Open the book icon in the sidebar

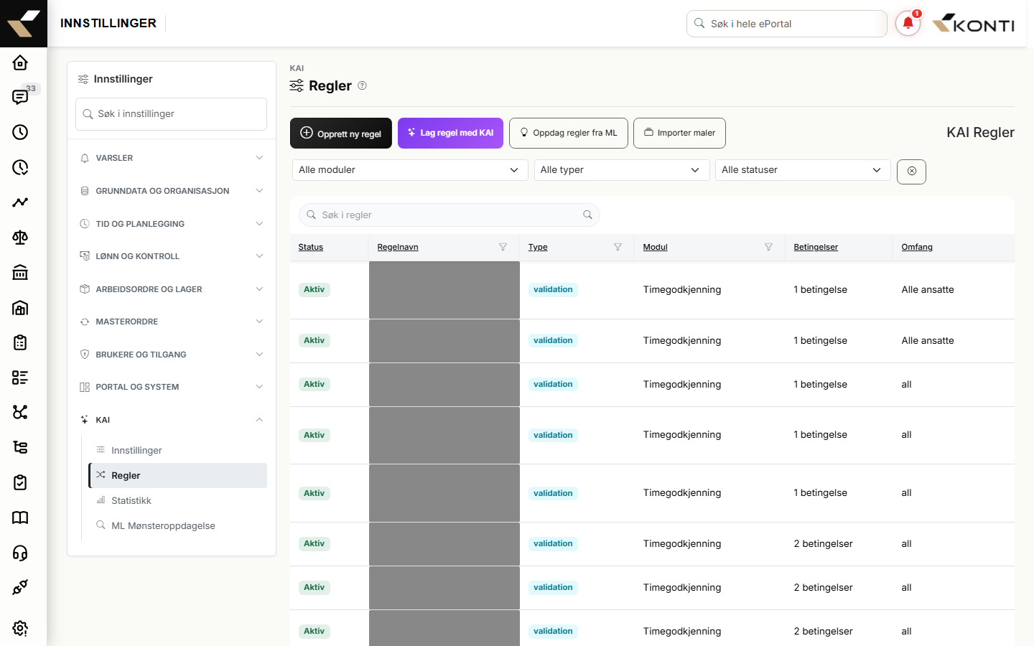20,518
